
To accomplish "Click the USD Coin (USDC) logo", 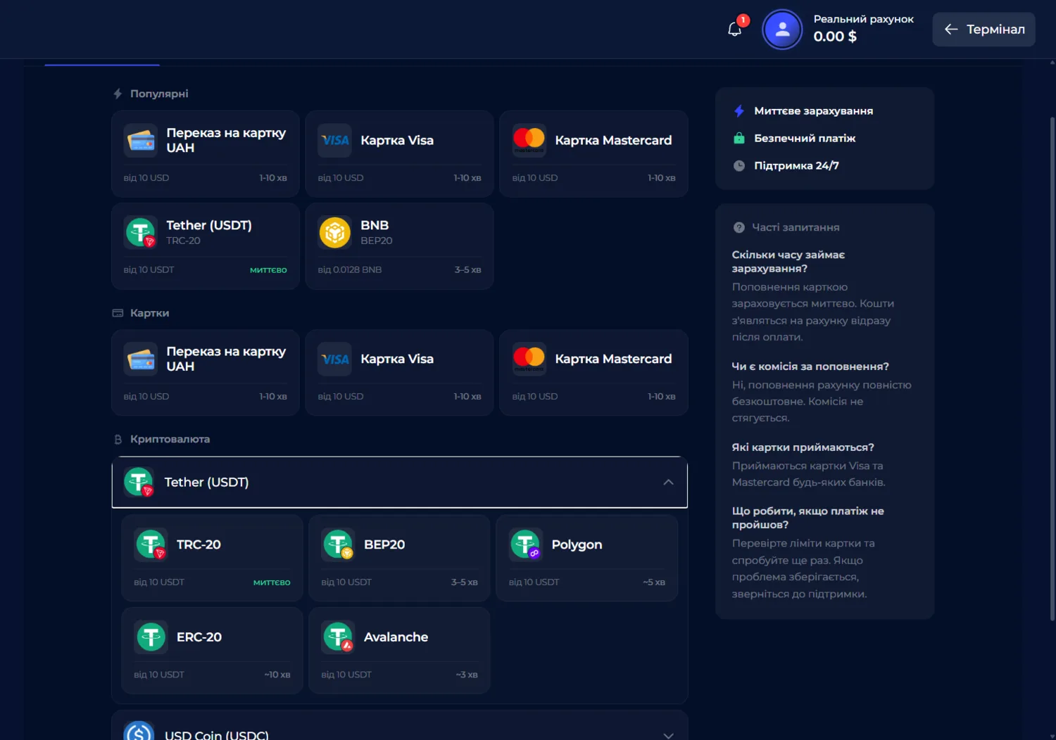I will (139, 732).
